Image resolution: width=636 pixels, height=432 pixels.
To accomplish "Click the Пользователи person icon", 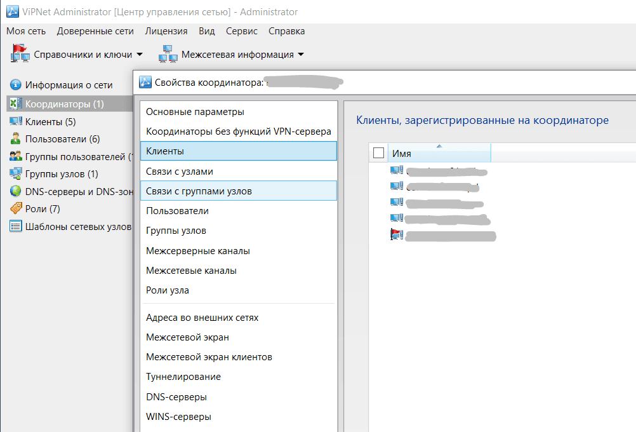I will coord(16,139).
